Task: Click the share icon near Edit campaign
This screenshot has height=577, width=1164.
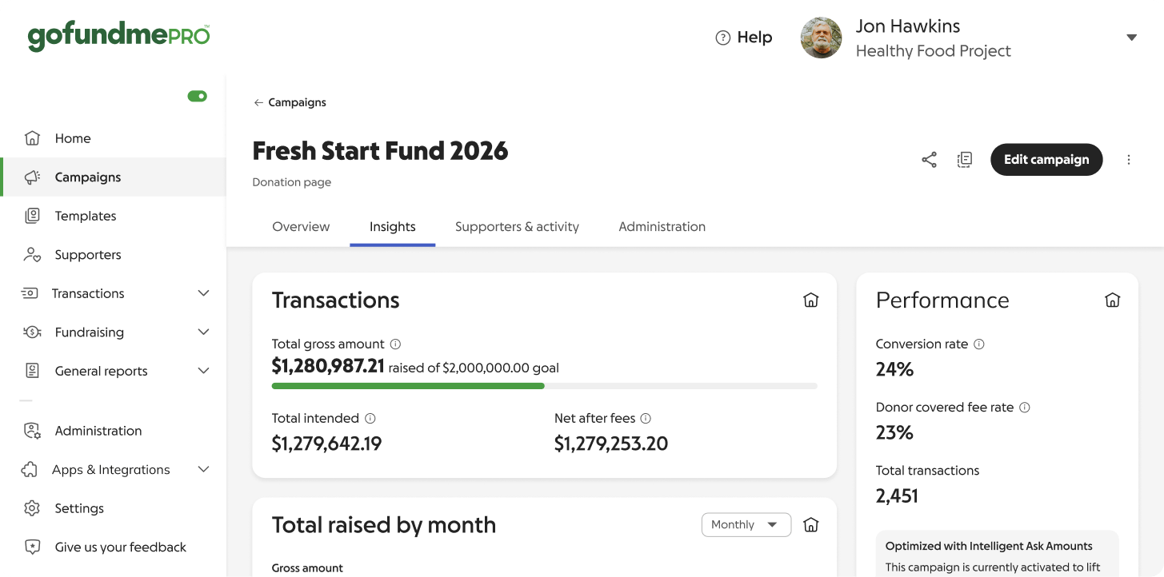Action: coord(928,159)
